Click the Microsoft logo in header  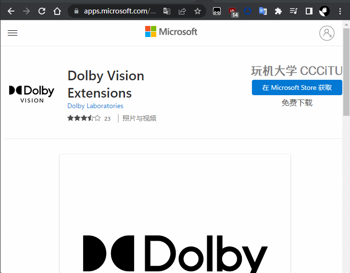point(171,32)
